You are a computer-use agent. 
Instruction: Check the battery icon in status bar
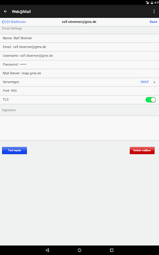click(152, 2)
